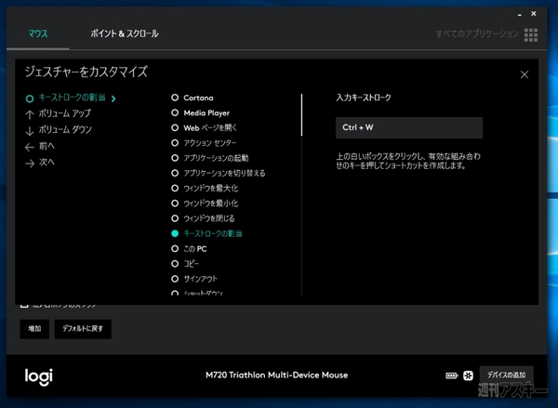Image resolution: width=558 pixels, height=408 pixels.
Task: Click the ジェスチャーをカスタマイズ title
Action: 86,72
